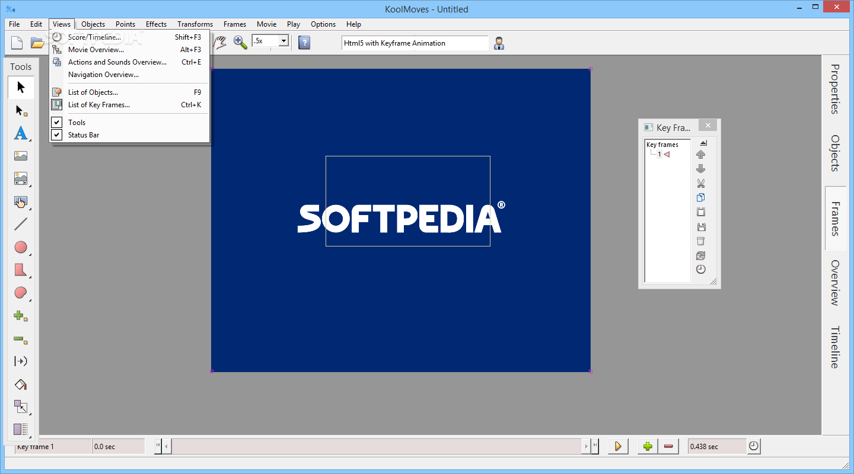Viewport: 854px width, 474px height.
Task: Choose the freehand blob shape tool
Action: tap(21, 293)
